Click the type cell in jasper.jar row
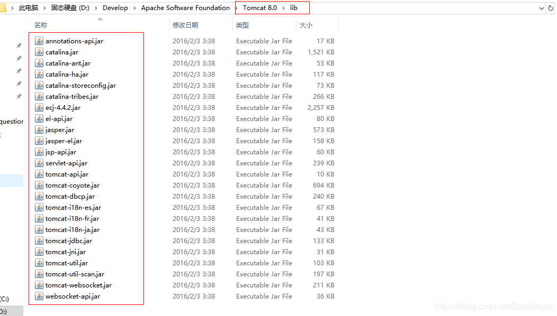 [x=264, y=130]
